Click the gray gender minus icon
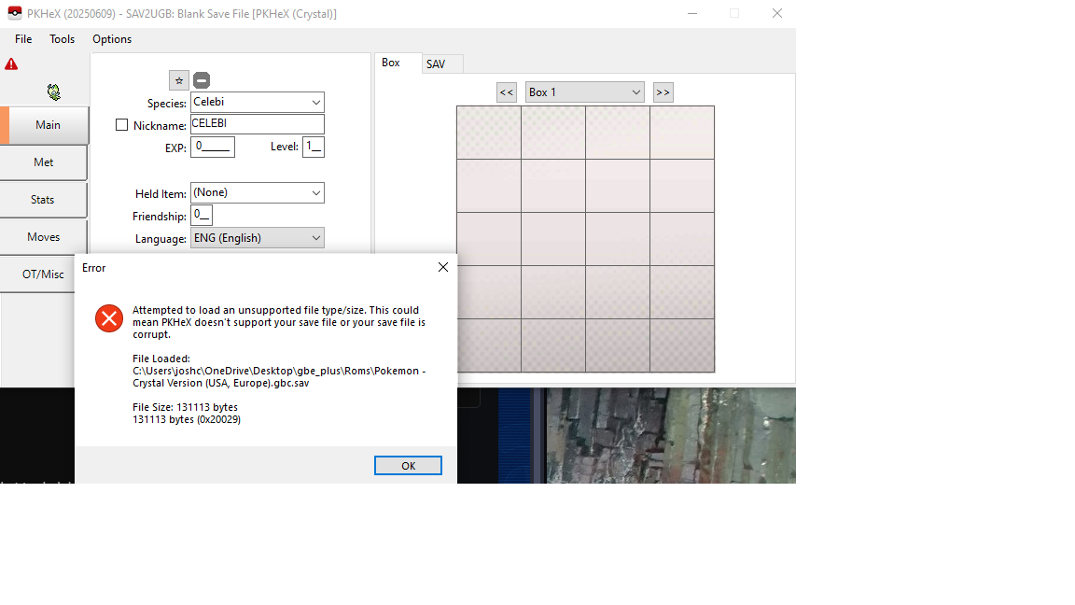Image resolution: width=1075 pixels, height=605 pixels. 202,80
